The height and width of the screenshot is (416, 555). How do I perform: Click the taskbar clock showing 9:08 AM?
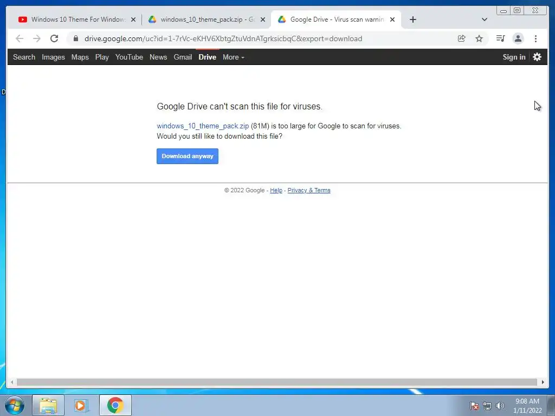[x=527, y=406]
